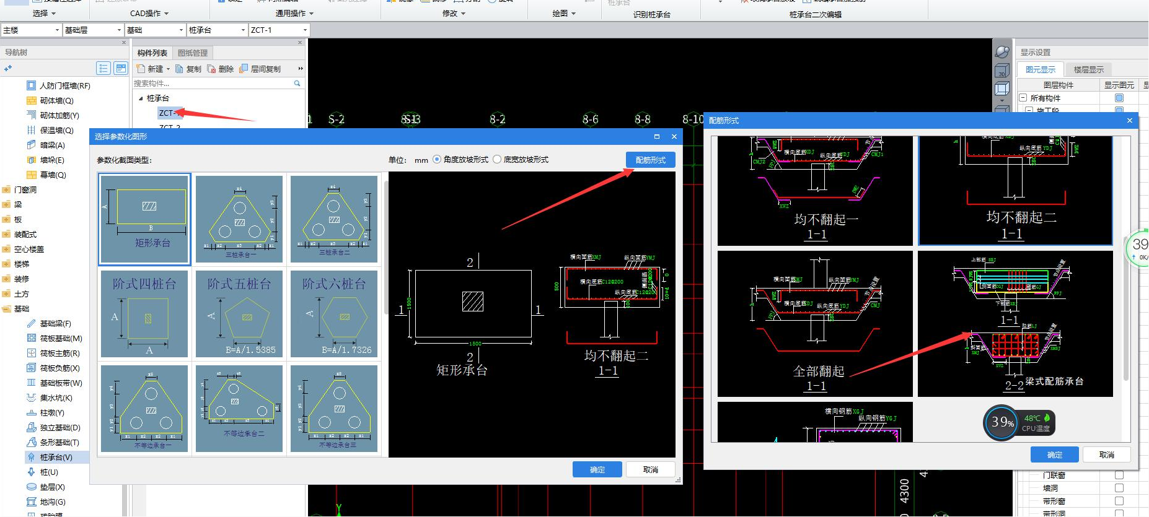Toggle 所有构件 display checkbox
Screen dimensions: 1149x517
click(x=1119, y=98)
